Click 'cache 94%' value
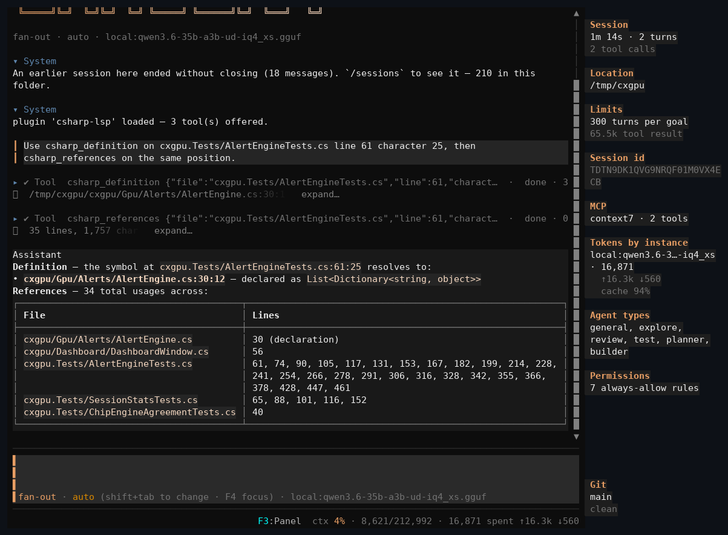The width and height of the screenshot is (728, 535). [625, 291]
